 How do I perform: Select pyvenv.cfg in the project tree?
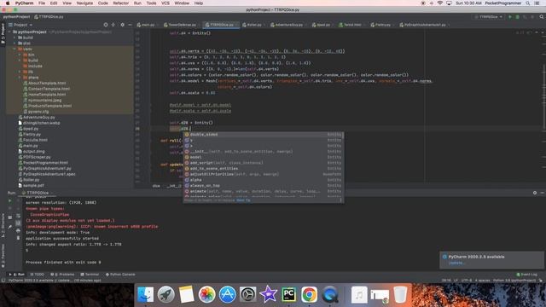pyautogui.click(x=38, y=112)
